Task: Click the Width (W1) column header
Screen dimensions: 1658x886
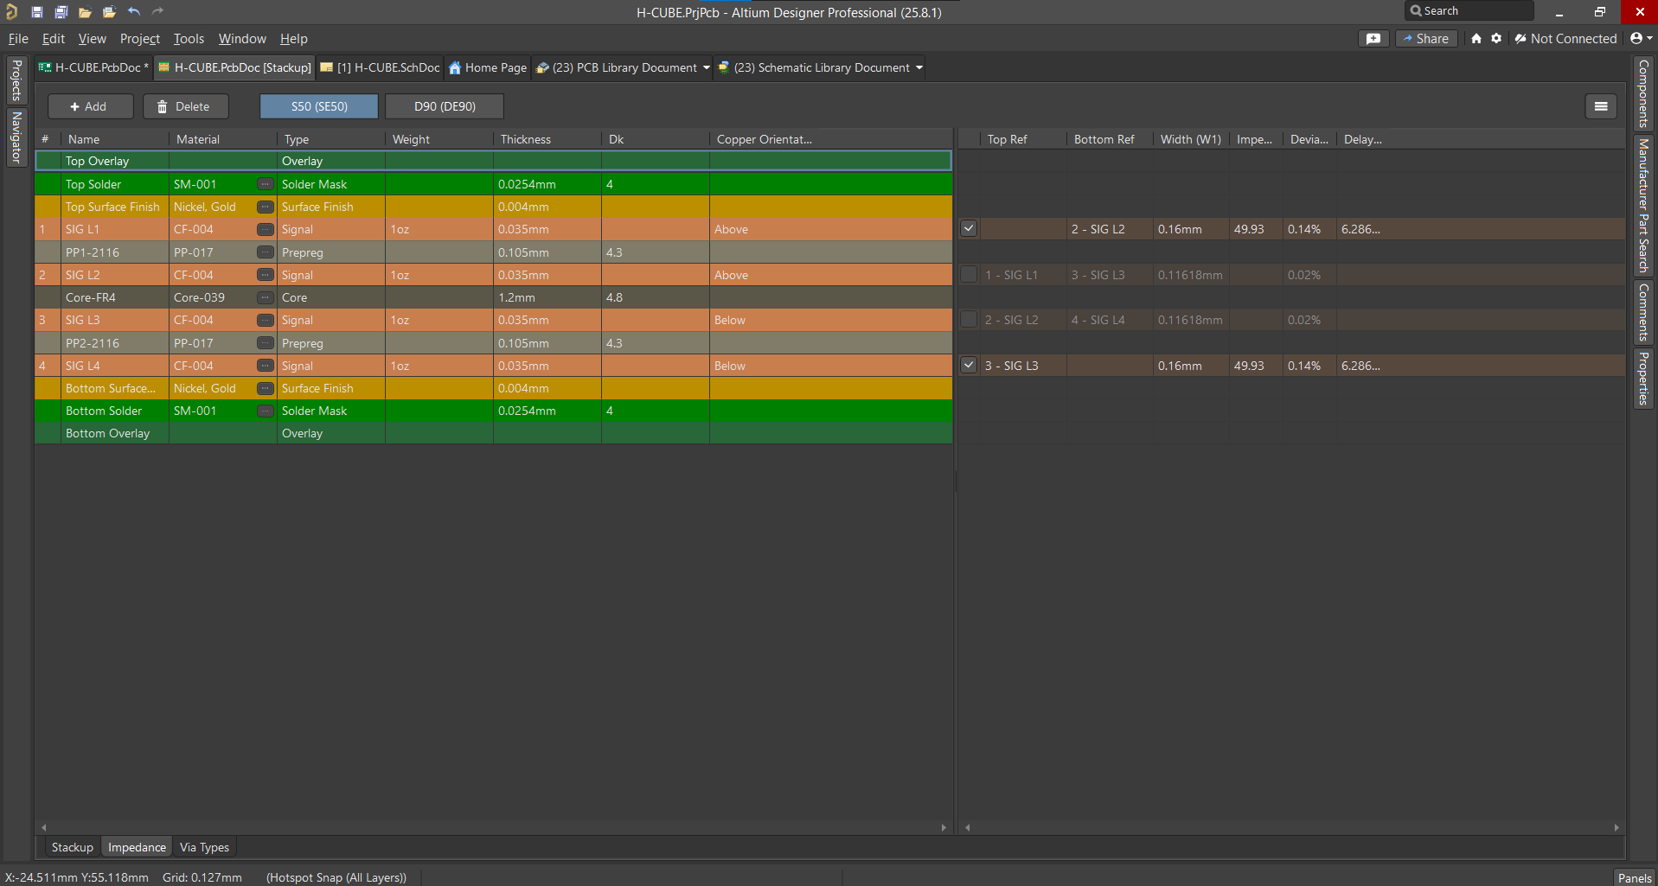Action: (x=1191, y=139)
